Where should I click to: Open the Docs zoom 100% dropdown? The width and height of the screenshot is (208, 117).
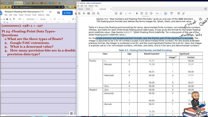21,19
